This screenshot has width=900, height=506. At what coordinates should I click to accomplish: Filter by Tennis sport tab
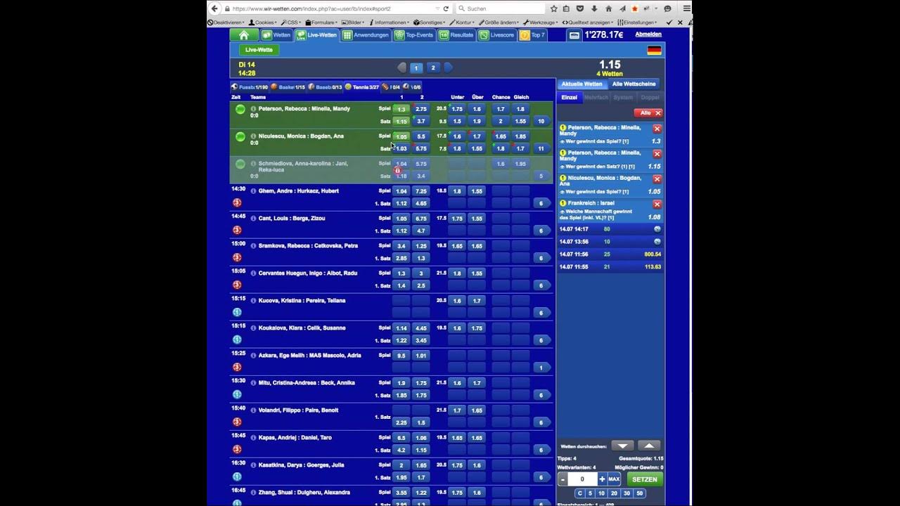click(x=362, y=87)
